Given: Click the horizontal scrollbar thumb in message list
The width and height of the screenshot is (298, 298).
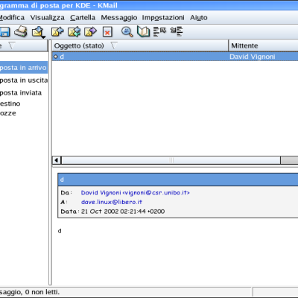Looking at the screenshot, I should point(171,160).
